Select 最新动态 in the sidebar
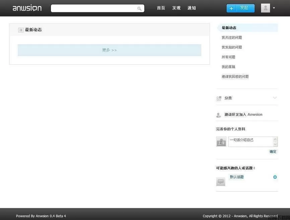 pyautogui.click(x=247, y=28)
